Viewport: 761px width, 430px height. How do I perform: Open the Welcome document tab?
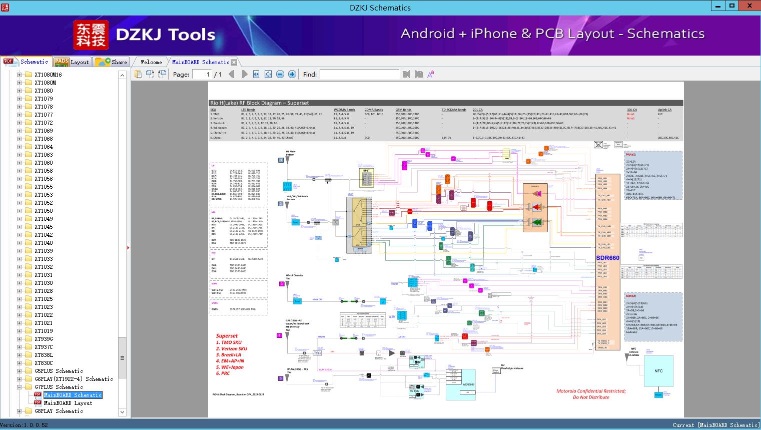(151, 62)
